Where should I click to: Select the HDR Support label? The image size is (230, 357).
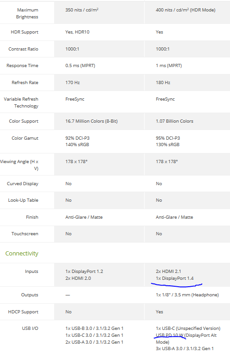click(x=25, y=32)
